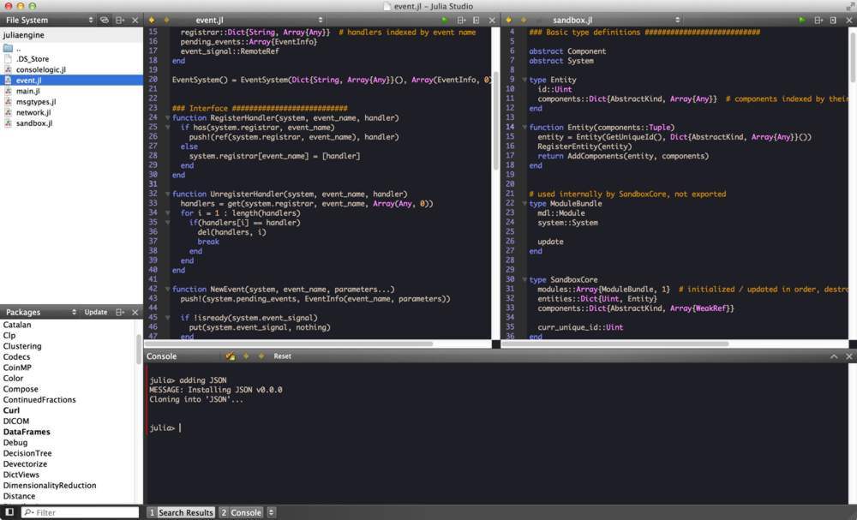Go back in event.jl editor history
This screenshot has width=857, height=520.
(x=152, y=21)
